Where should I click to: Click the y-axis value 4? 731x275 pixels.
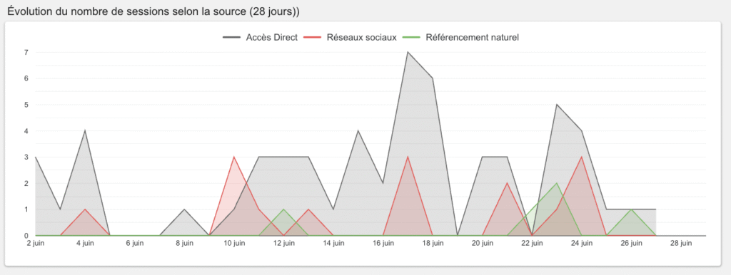[26, 131]
